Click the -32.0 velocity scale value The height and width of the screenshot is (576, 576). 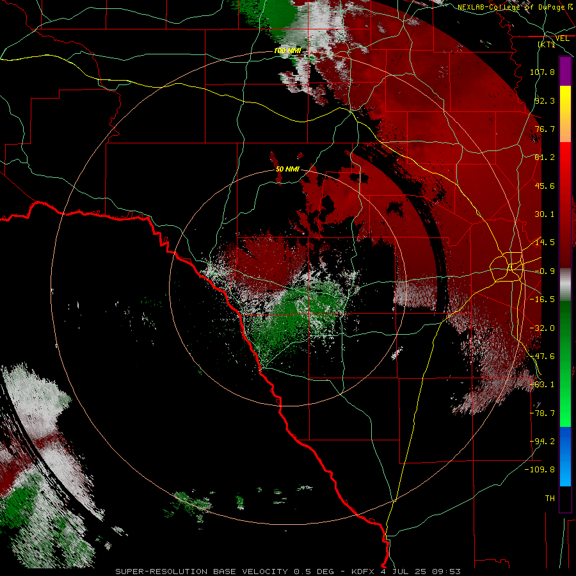[x=542, y=328]
